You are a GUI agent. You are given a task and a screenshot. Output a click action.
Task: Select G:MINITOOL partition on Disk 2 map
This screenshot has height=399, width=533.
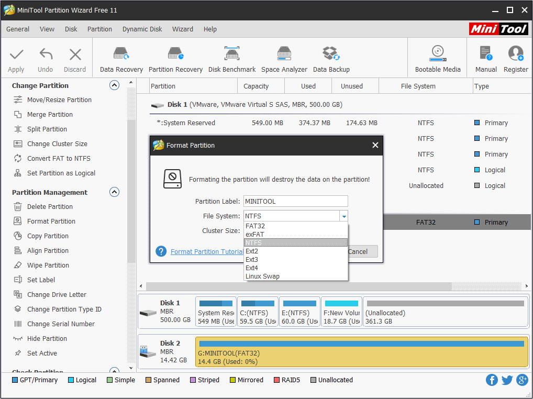pyautogui.click(x=362, y=352)
